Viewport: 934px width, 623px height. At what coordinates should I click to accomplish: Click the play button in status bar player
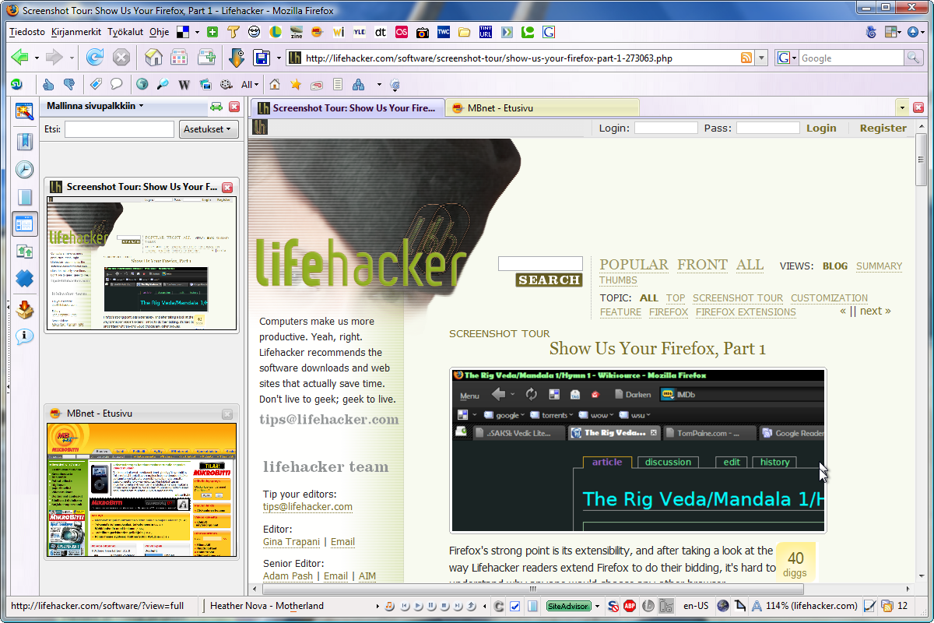418,606
